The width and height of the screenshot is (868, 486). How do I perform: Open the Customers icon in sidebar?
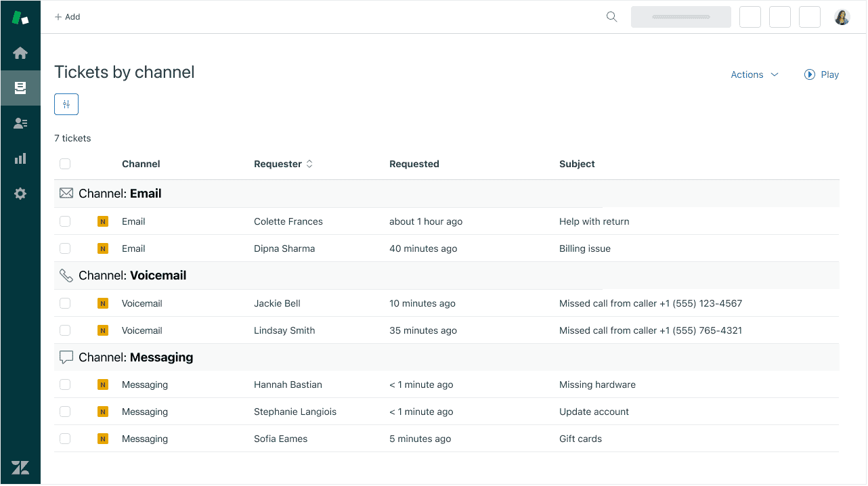click(20, 123)
